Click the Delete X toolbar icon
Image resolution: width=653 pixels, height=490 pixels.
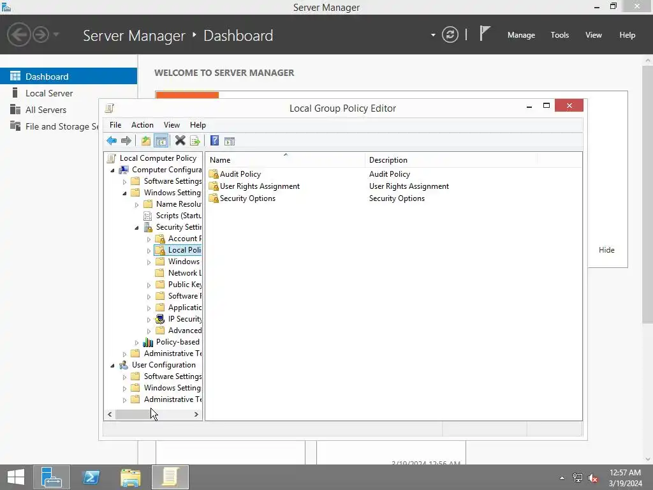(x=180, y=141)
